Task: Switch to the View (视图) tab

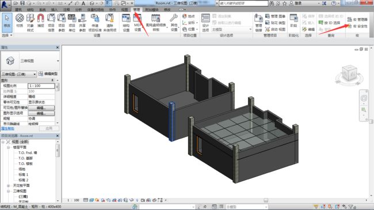Action: point(124,10)
